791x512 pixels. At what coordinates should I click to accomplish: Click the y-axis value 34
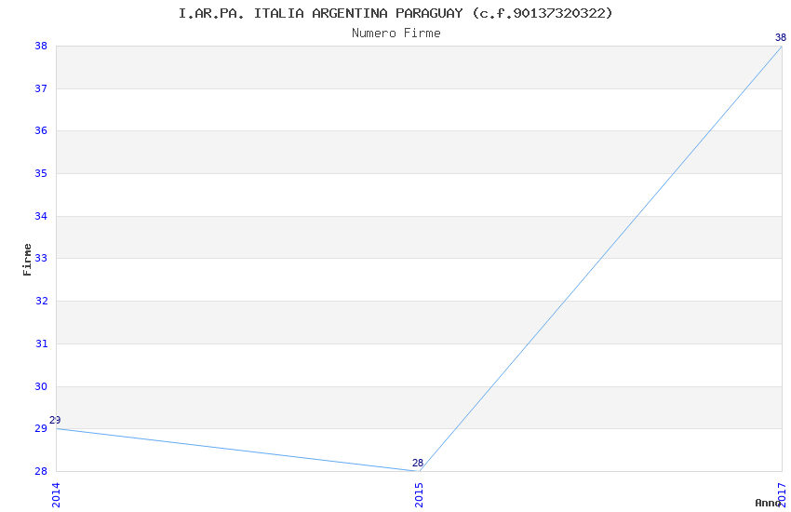coord(41,216)
